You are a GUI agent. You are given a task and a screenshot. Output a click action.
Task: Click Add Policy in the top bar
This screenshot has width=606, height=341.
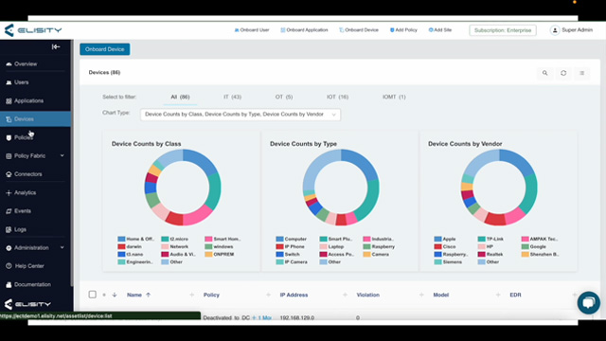403,30
